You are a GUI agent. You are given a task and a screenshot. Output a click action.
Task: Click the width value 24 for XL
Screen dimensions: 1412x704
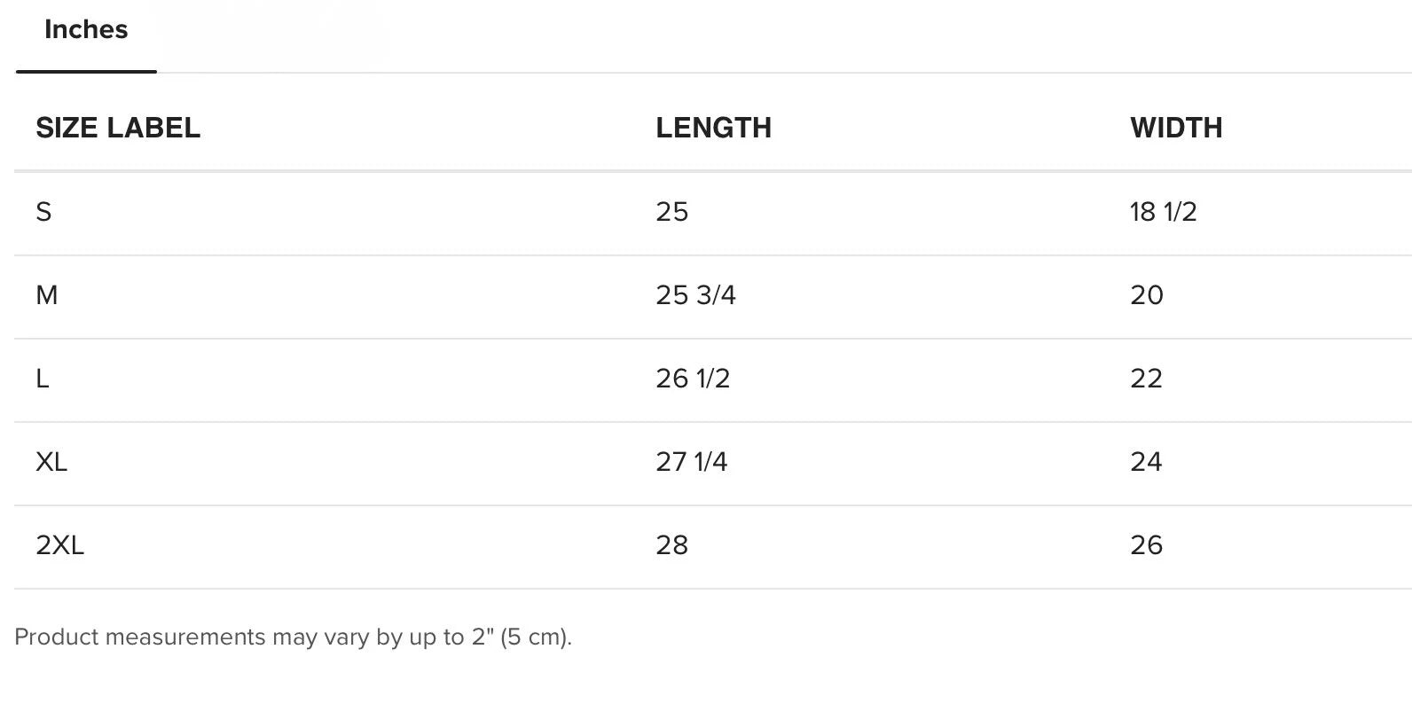coord(1146,462)
